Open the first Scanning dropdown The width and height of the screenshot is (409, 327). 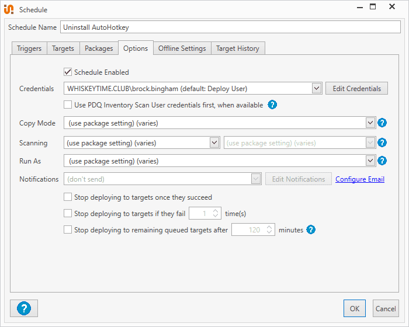tap(214, 142)
